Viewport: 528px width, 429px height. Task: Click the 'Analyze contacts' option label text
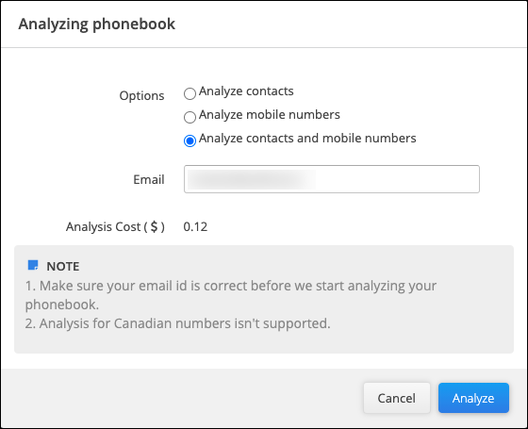tap(246, 91)
